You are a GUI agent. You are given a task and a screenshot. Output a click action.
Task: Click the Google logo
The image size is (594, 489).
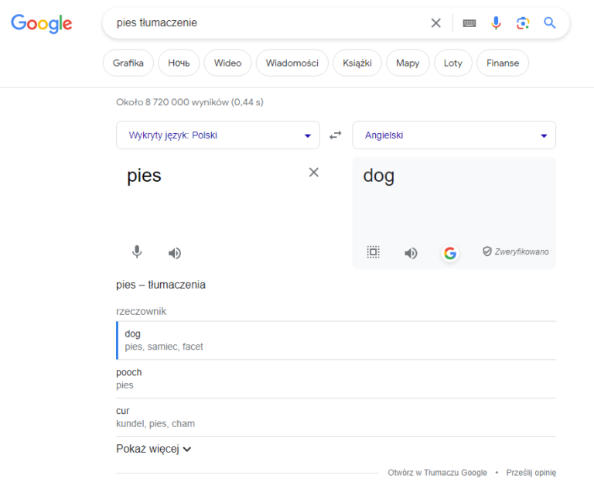point(41,23)
